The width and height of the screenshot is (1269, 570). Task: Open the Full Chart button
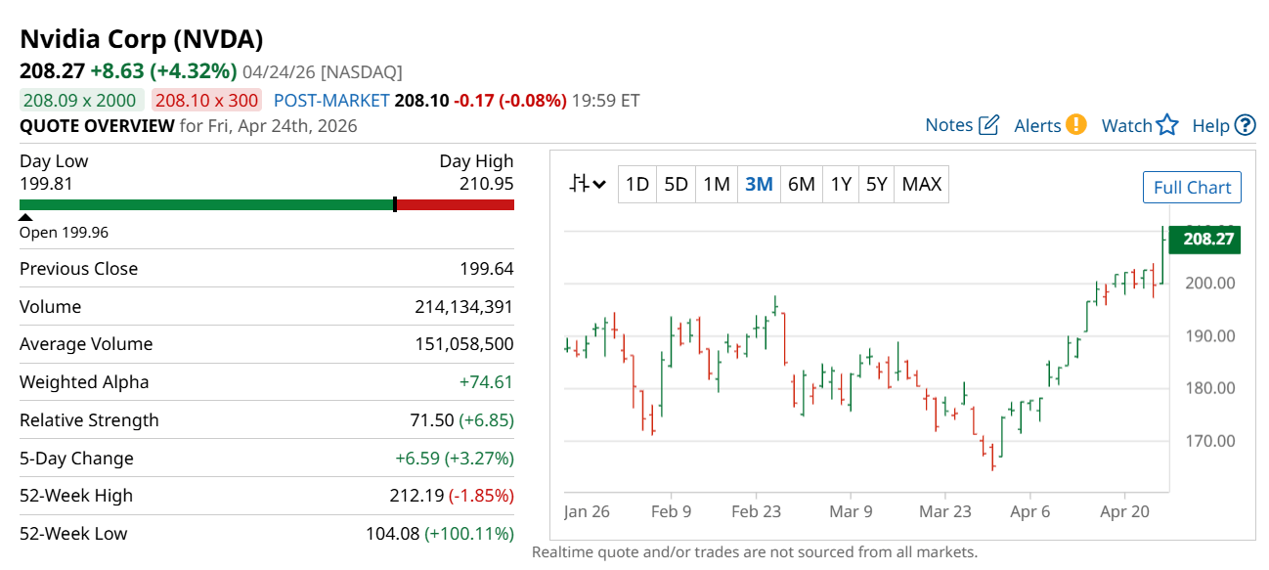click(x=1192, y=188)
